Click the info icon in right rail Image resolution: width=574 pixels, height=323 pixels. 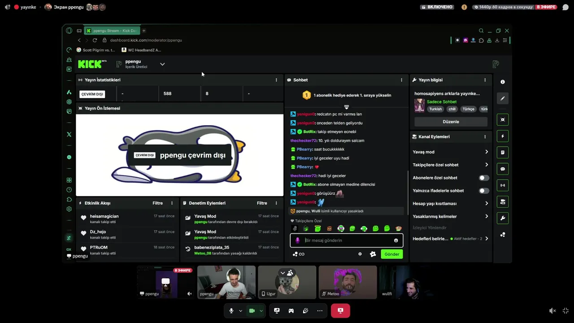[x=503, y=82]
